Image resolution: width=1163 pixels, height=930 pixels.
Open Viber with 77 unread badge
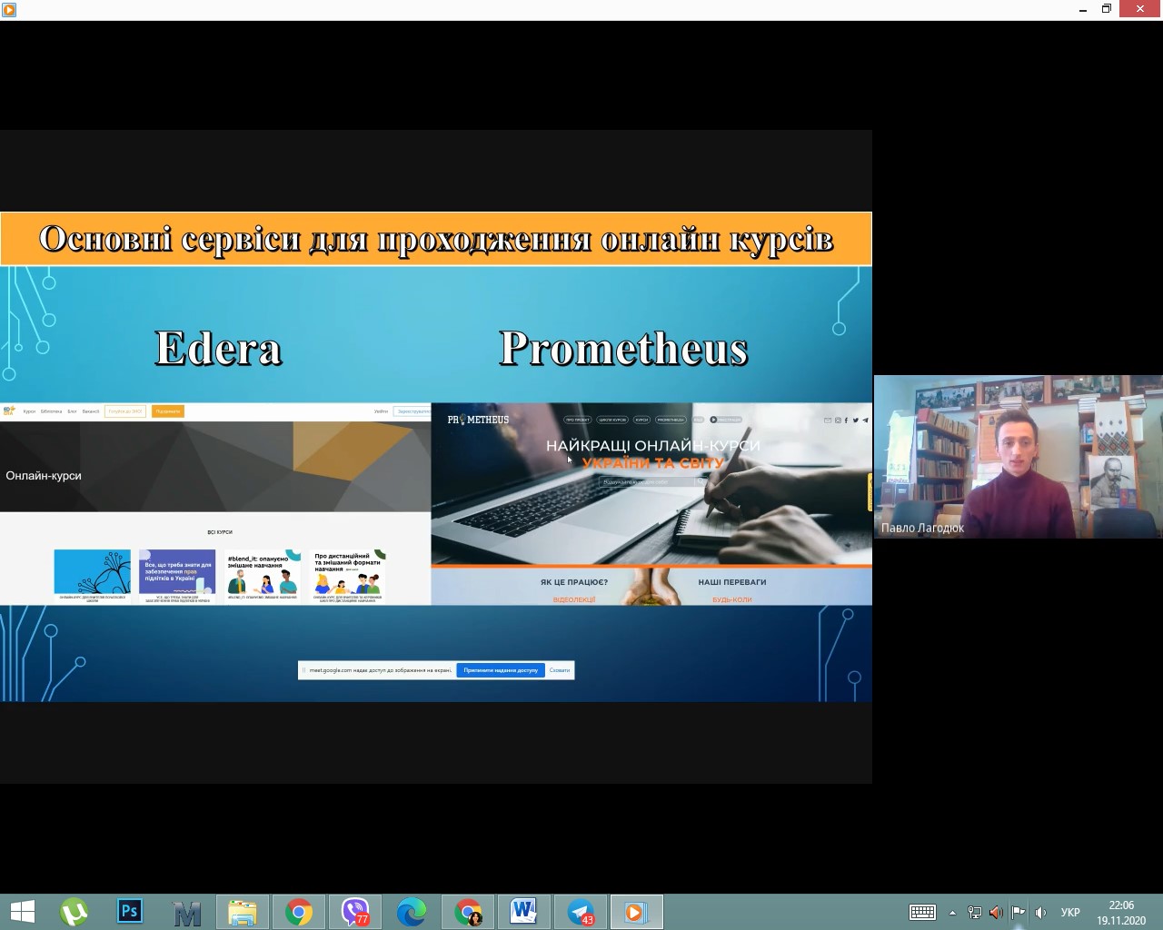(x=355, y=912)
